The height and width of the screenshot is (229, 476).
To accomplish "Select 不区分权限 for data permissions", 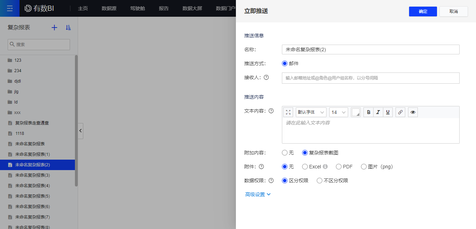I will click(x=320, y=181).
